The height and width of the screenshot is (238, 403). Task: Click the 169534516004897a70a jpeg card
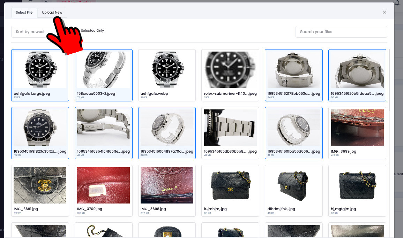click(167, 133)
